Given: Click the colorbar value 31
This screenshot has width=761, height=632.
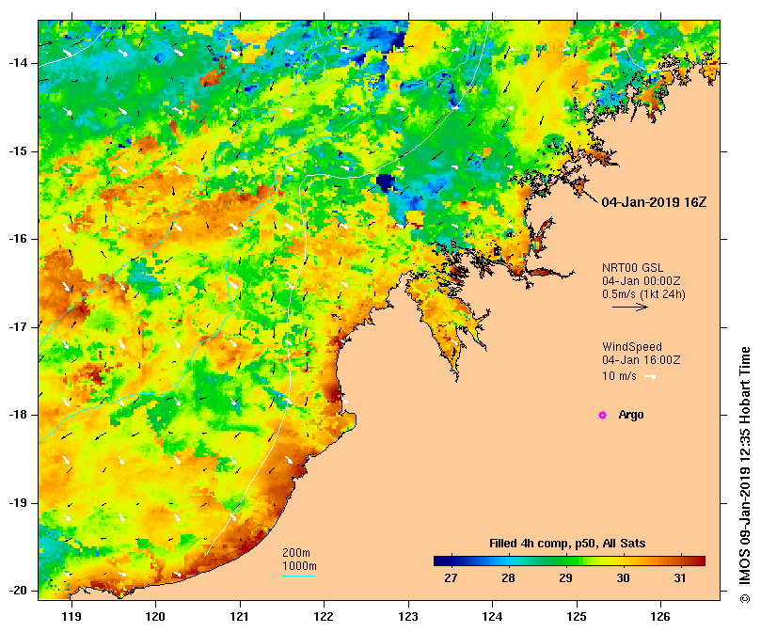Looking at the screenshot, I should pos(680,578).
